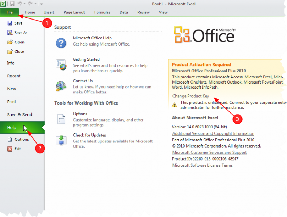Click the Support section heading
Viewport: 287px width, 217px height.
[x=63, y=27]
